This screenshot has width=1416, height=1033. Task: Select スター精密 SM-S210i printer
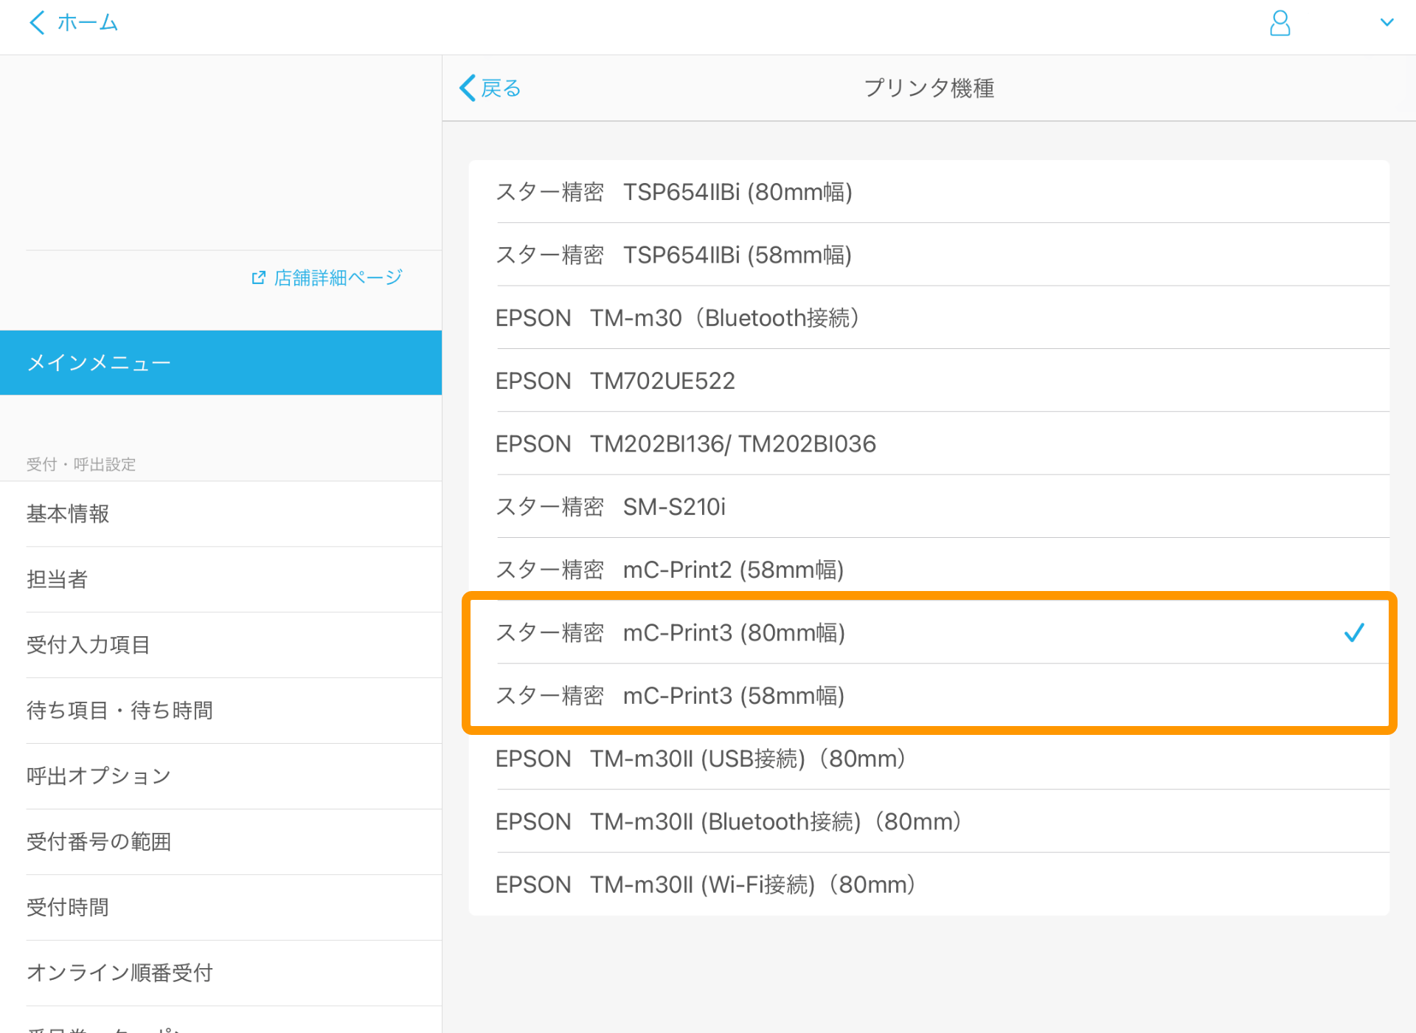tap(929, 506)
